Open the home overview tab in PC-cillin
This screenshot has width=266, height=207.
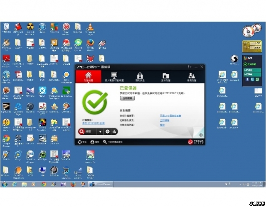89,76
